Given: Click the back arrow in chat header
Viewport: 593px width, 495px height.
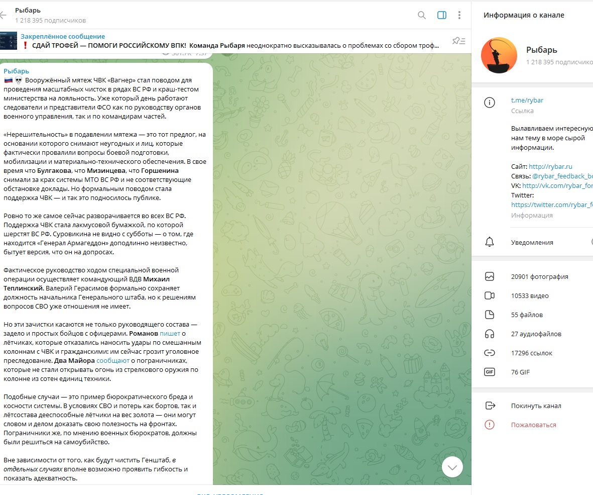Looking at the screenshot, I should (x=4, y=15).
